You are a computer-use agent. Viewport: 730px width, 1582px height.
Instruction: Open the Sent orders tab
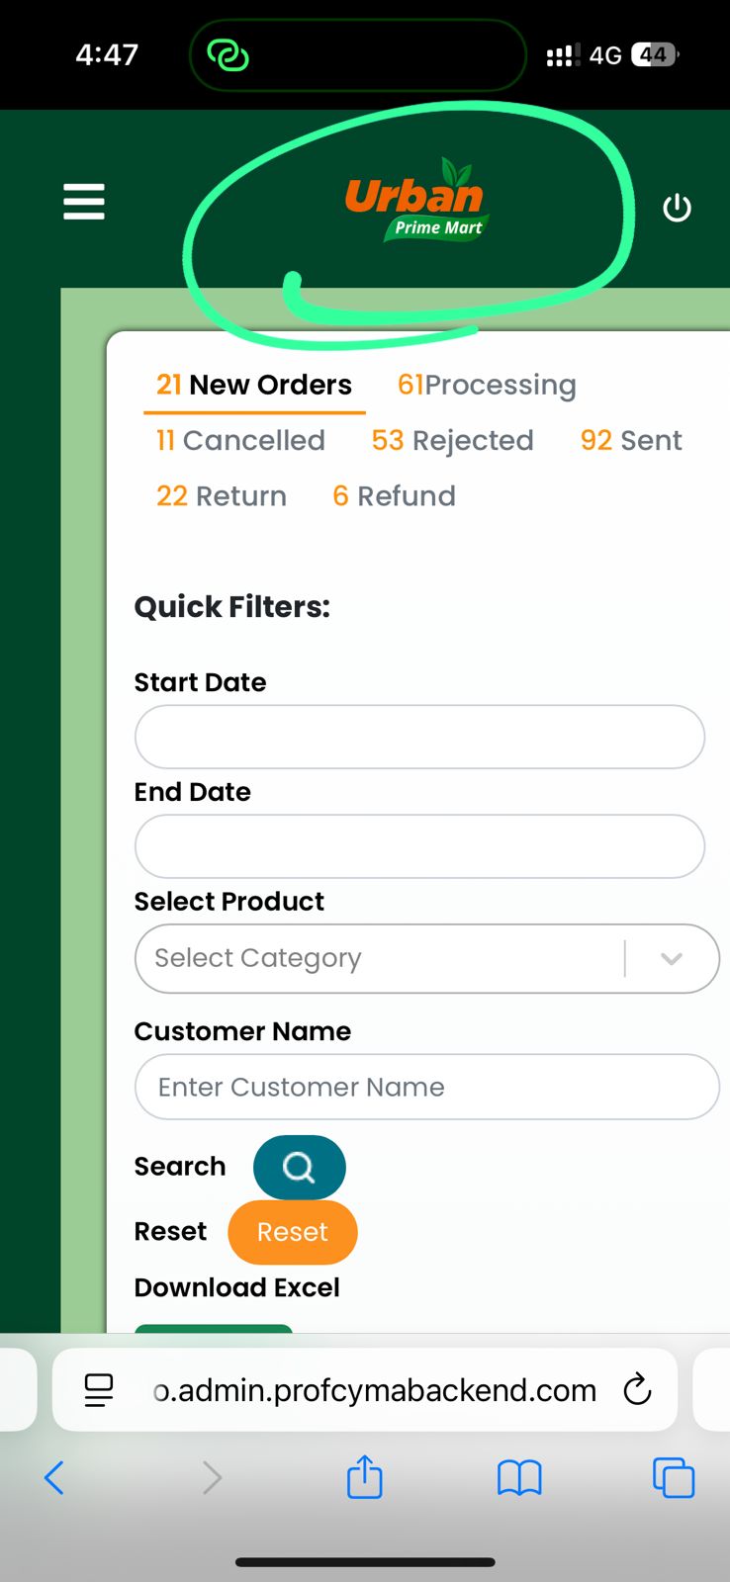click(631, 440)
